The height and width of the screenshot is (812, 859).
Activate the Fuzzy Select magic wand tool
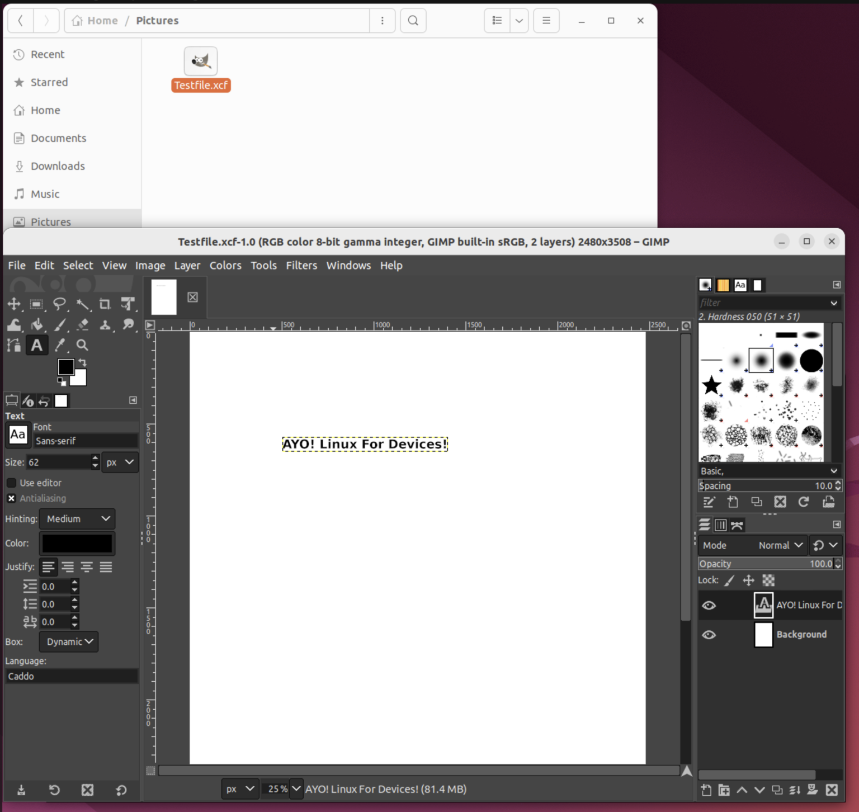pos(83,304)
